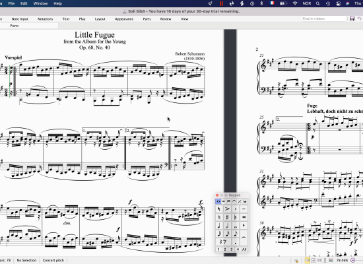The height and width of the screenshot is (264, 363).
Task: Click the right arrow Keypad button
Action: click(244, 225)
